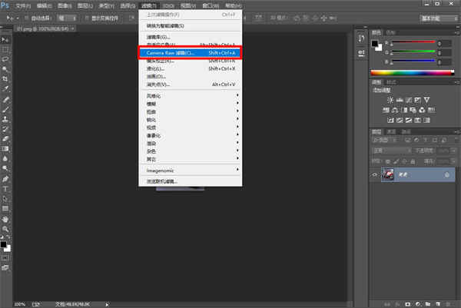Select the Move tool in the toolbar
Viewport: 461px width, 308px height.
[x=6, y=37]
